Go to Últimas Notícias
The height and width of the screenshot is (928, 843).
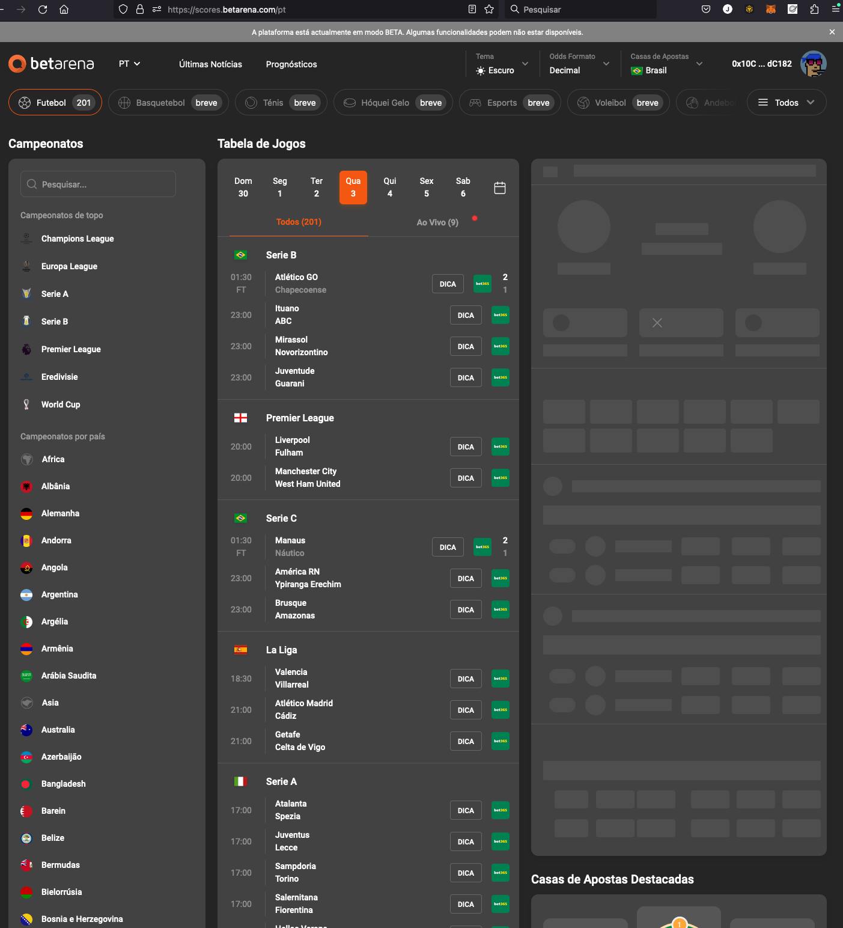(x=210, y=64)
